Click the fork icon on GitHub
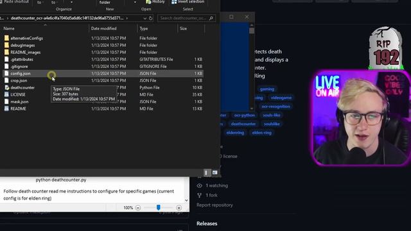 (200, 195)
